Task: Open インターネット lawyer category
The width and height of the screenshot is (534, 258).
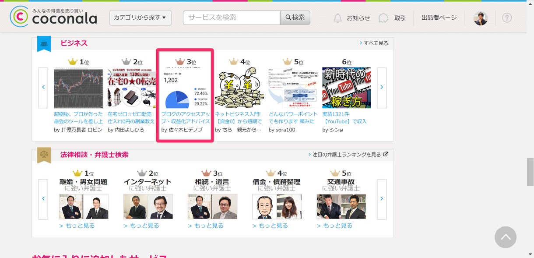Action: pyautogui.click(x=148, y=181)
